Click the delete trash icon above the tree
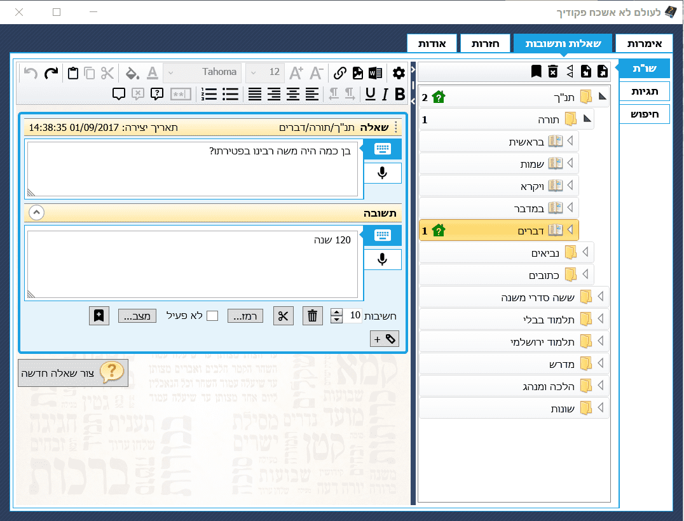684x521 pixels. pyautogui.click(x=552, y=71)
